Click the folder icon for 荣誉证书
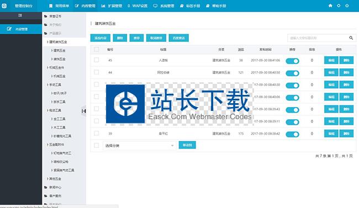 pos(45,16)
